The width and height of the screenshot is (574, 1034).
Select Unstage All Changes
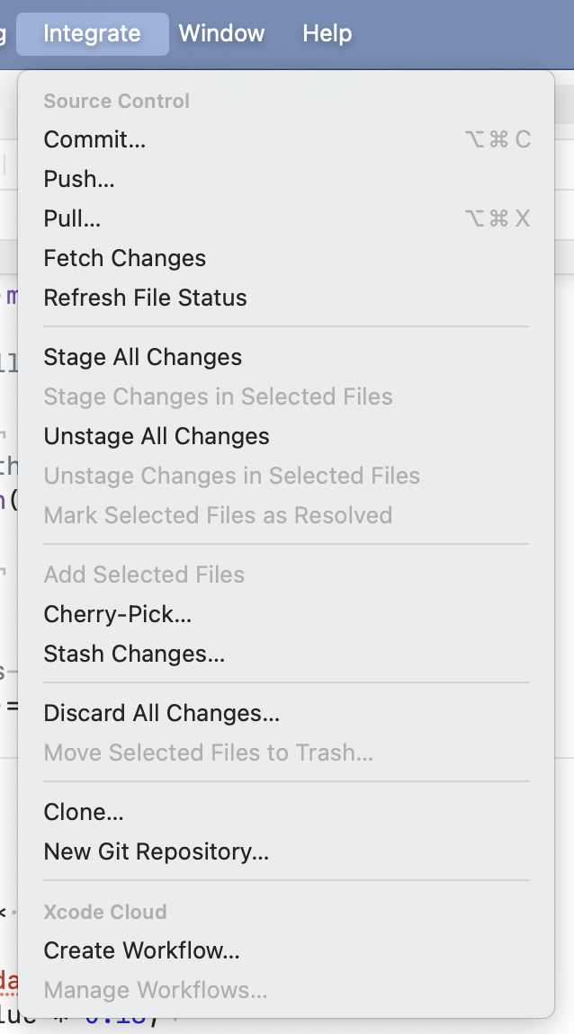pyautogui.click(x=156, y=436)
